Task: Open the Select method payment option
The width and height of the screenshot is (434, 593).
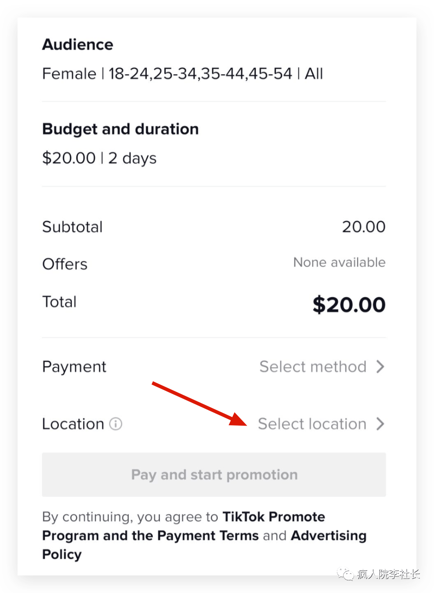Action: coord(313,366)
